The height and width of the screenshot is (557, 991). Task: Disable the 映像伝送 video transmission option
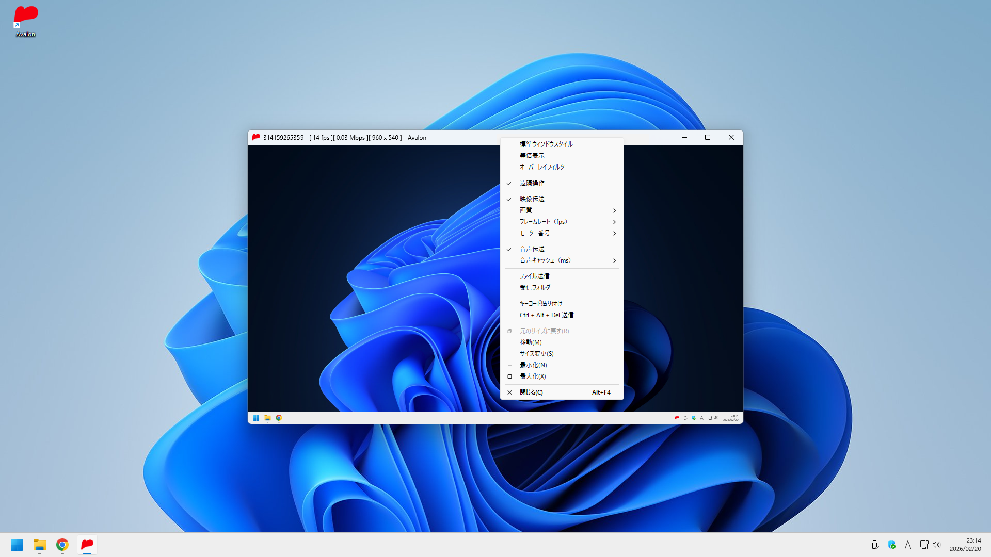[x=532, y=199]
